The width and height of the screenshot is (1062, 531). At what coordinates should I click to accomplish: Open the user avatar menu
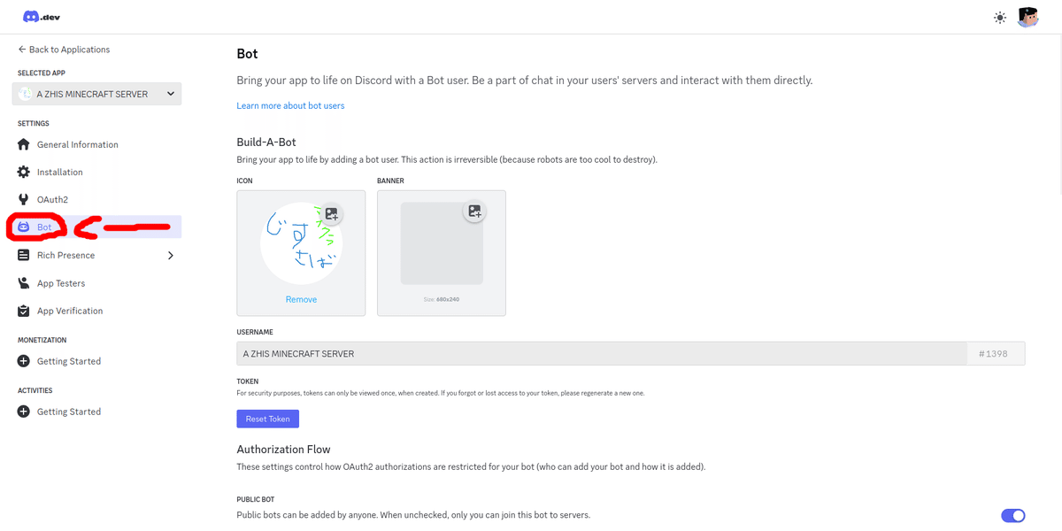pos(1027,17)
